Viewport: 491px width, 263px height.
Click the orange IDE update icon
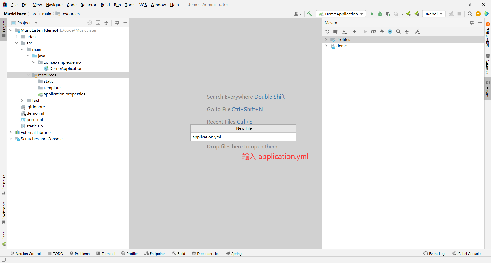coord(478,14)
